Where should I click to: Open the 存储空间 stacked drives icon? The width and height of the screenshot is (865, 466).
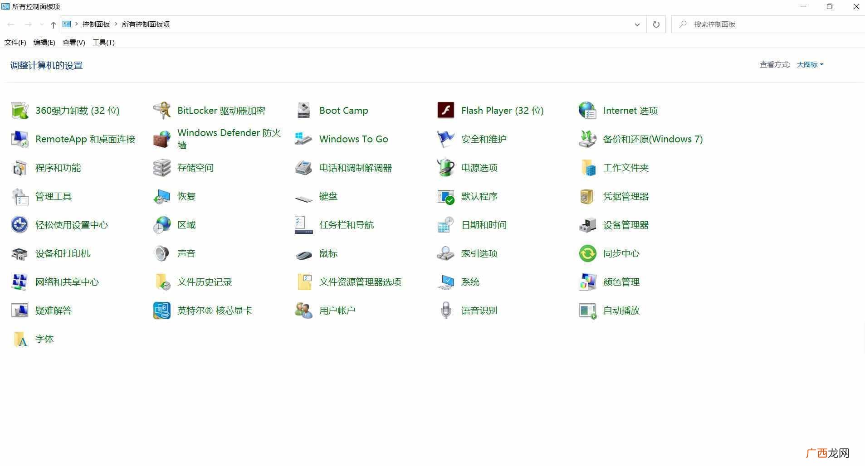point(161,168)
